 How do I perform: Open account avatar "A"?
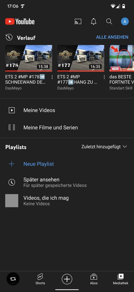tap(125, 22)
